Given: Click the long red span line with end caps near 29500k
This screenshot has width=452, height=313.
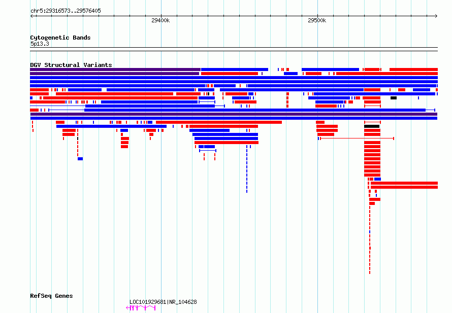Looking at the screenshot, I should click(x=357, y=138).
